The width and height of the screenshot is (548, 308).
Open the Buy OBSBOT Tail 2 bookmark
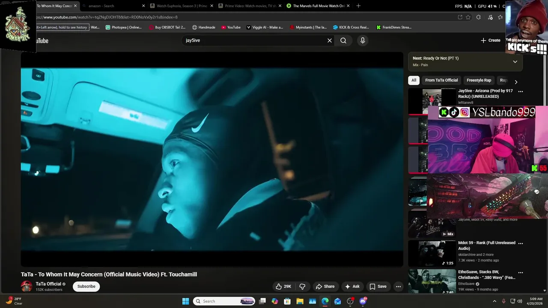point(167,27)
